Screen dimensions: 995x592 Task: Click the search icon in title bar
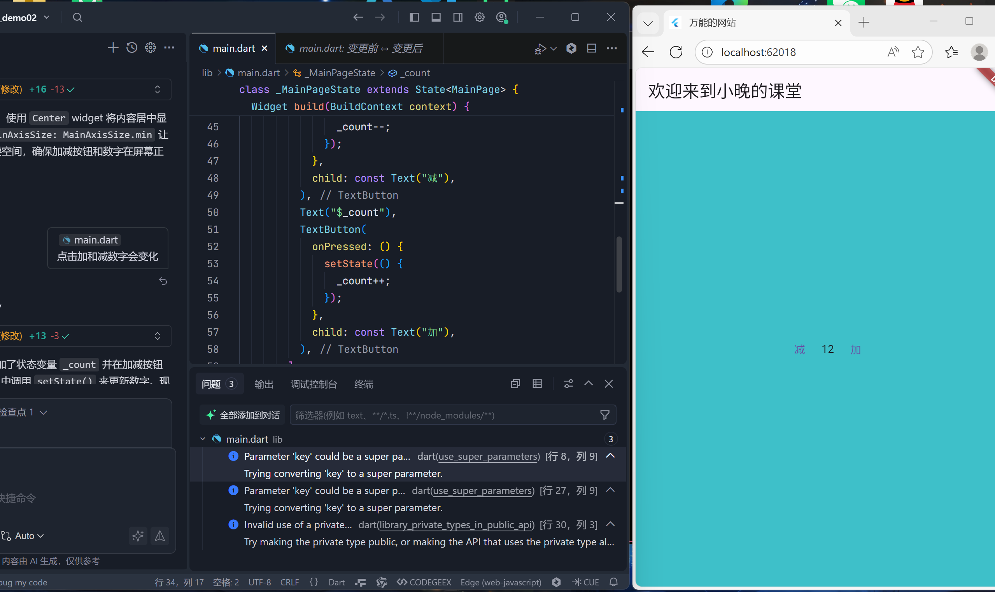[77, 17]
